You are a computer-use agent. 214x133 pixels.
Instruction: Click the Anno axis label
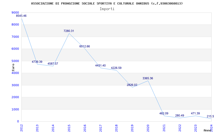[208, 130]
